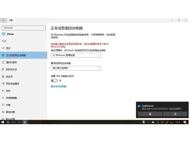
Task: Click the battery icon beside 电池
Action: 3,91
